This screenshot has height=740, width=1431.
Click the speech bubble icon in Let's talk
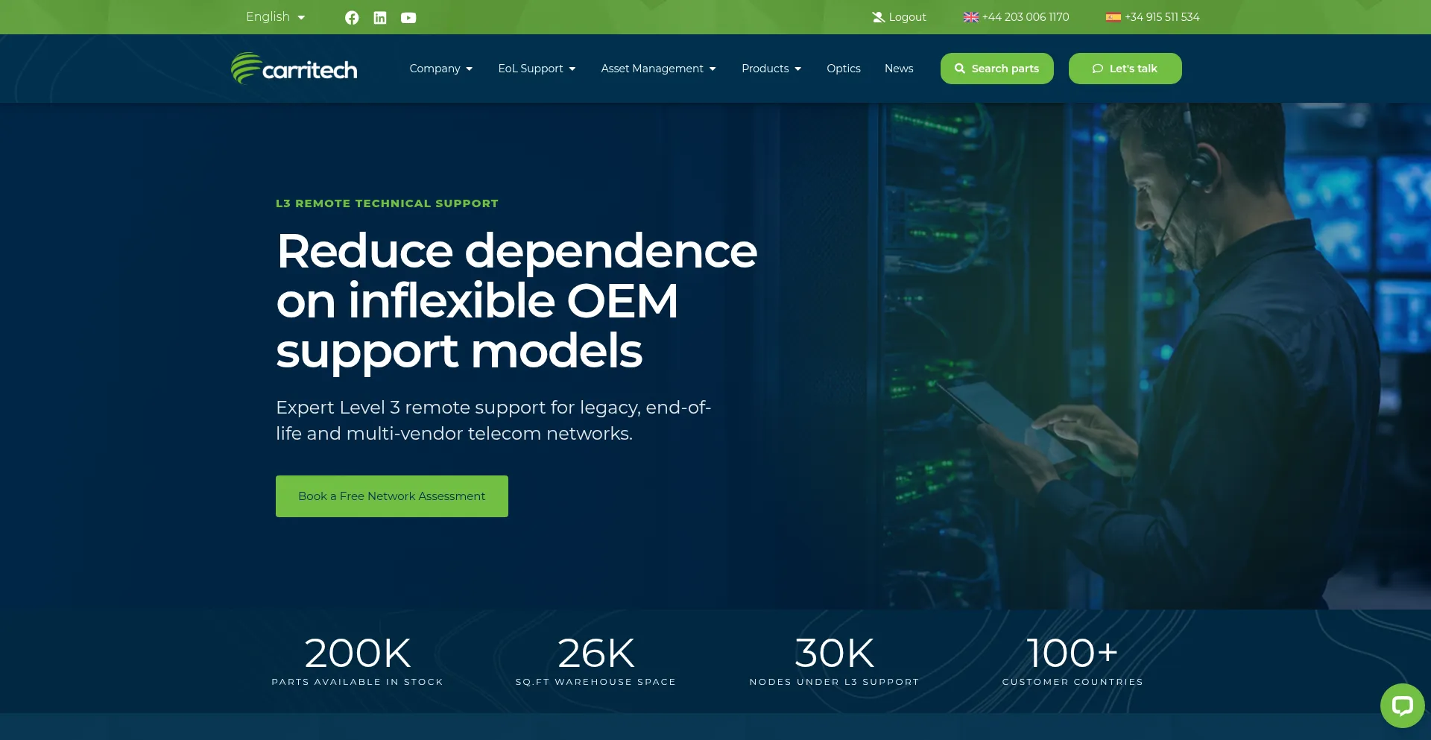[1098, 69]
